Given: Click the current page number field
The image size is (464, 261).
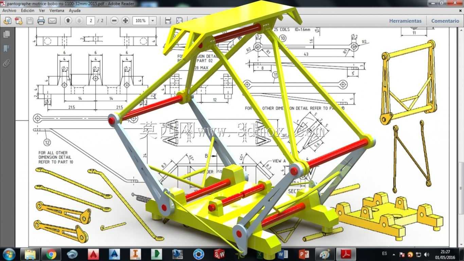Looking at the screenshot, I should pyautogui.click(x=91, y=21).
